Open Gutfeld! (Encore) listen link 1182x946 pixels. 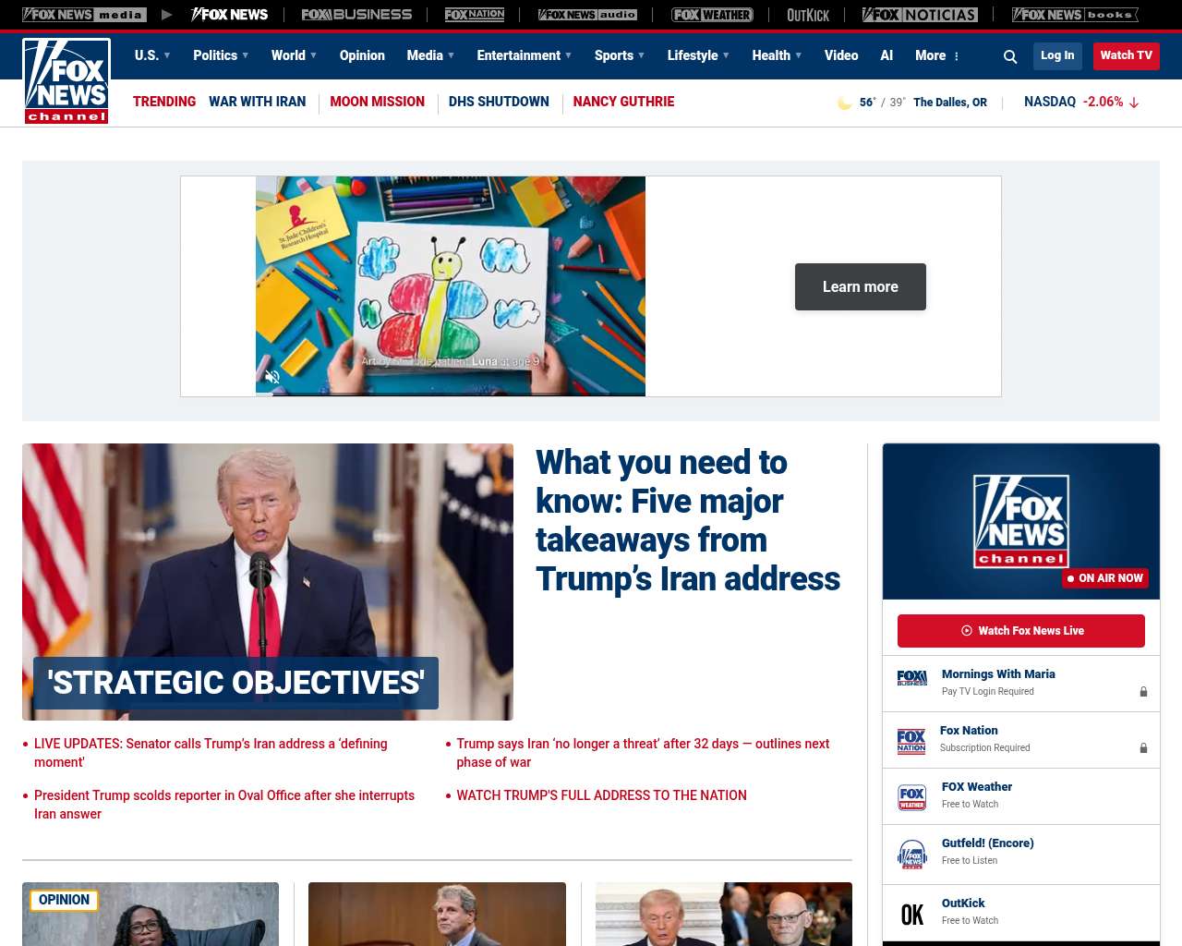click(988, 843)
